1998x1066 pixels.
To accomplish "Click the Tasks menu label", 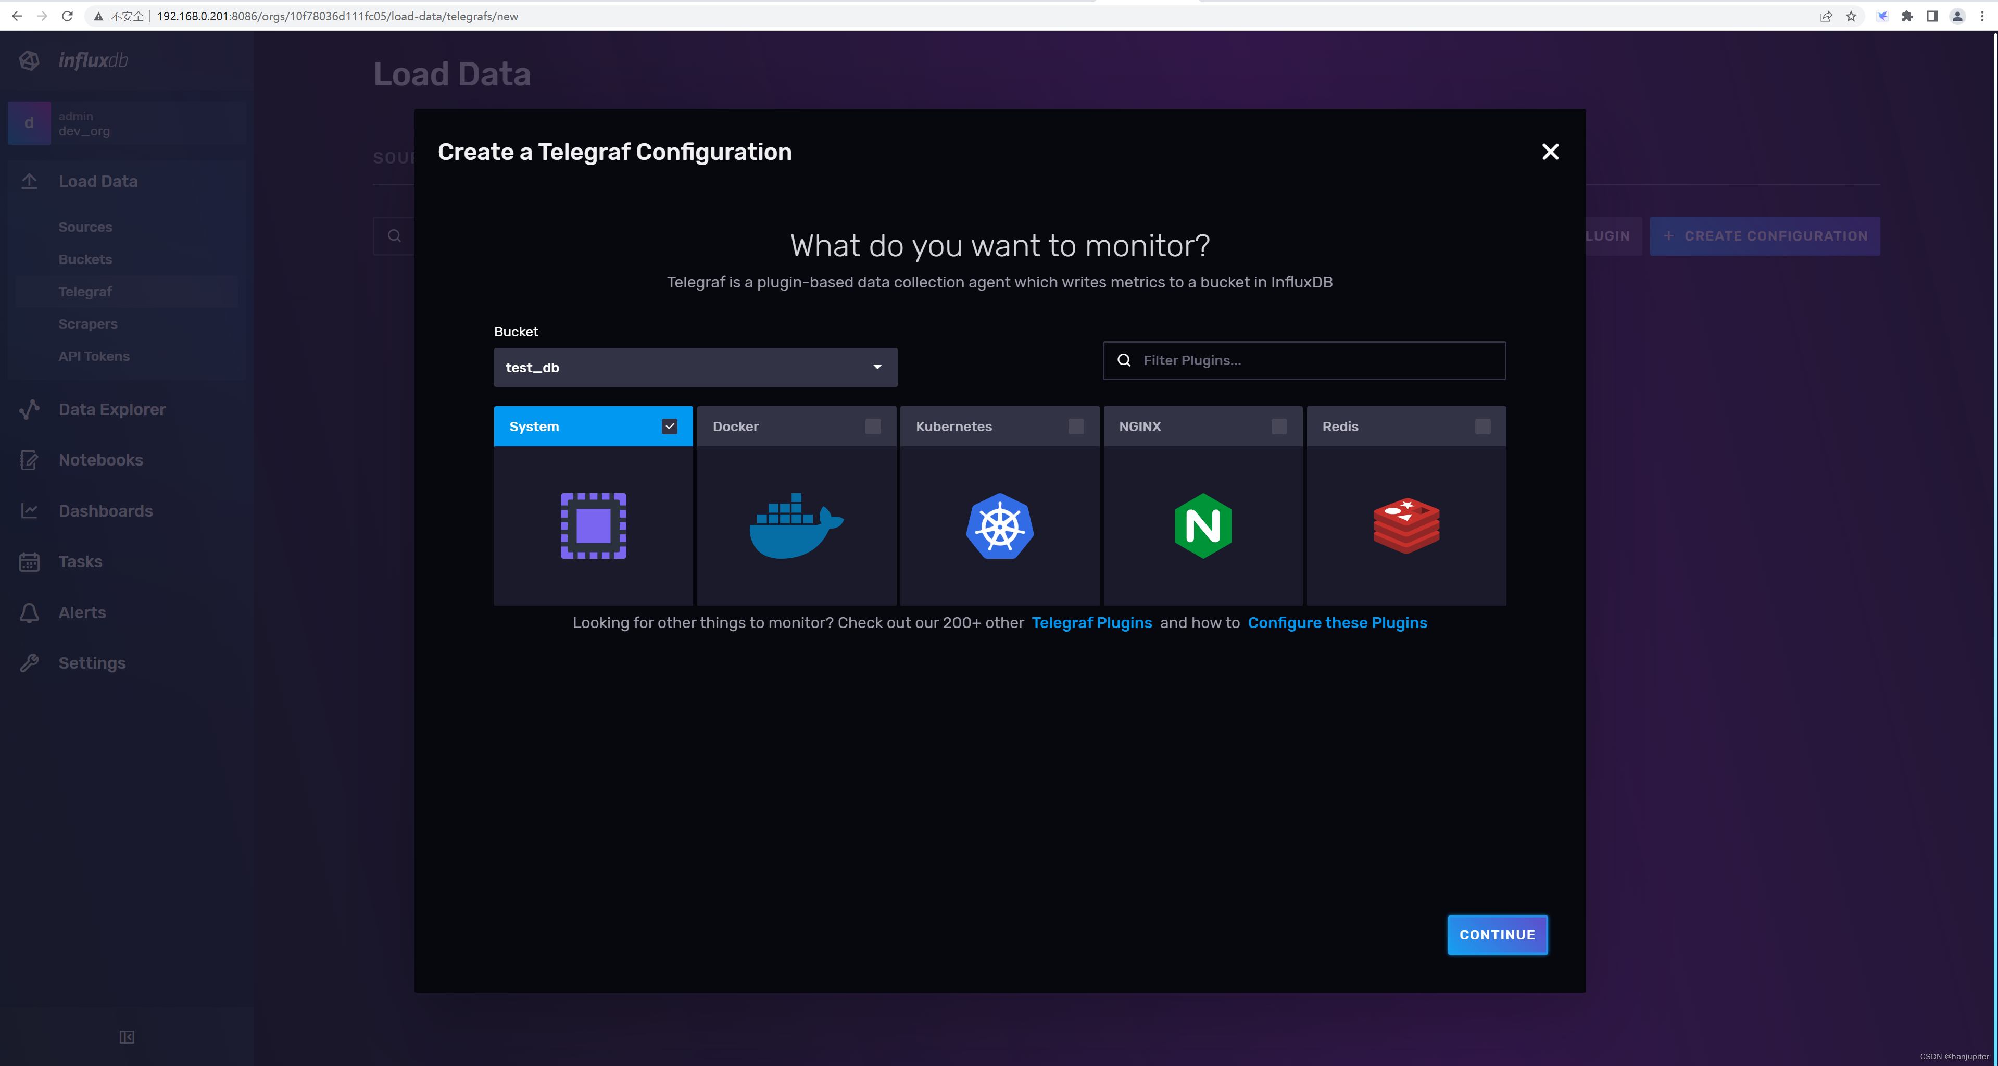I will click(81, 562).
